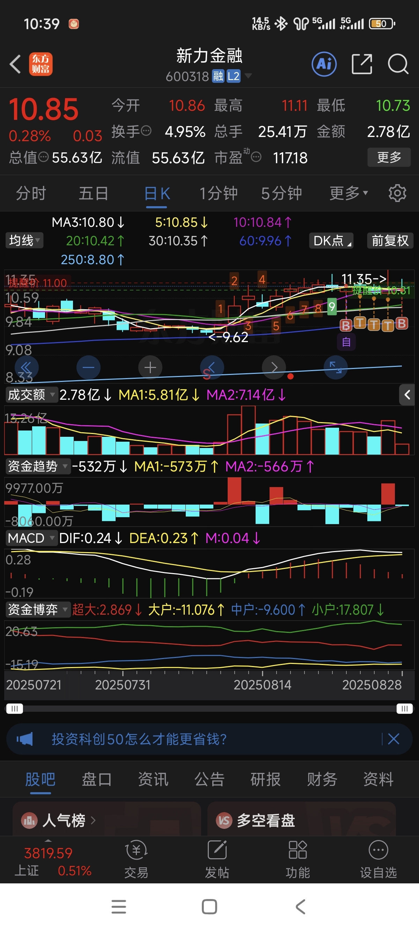Tap info icon next to 换手
The width and height of the screenshot is (419, 933).
146,131
